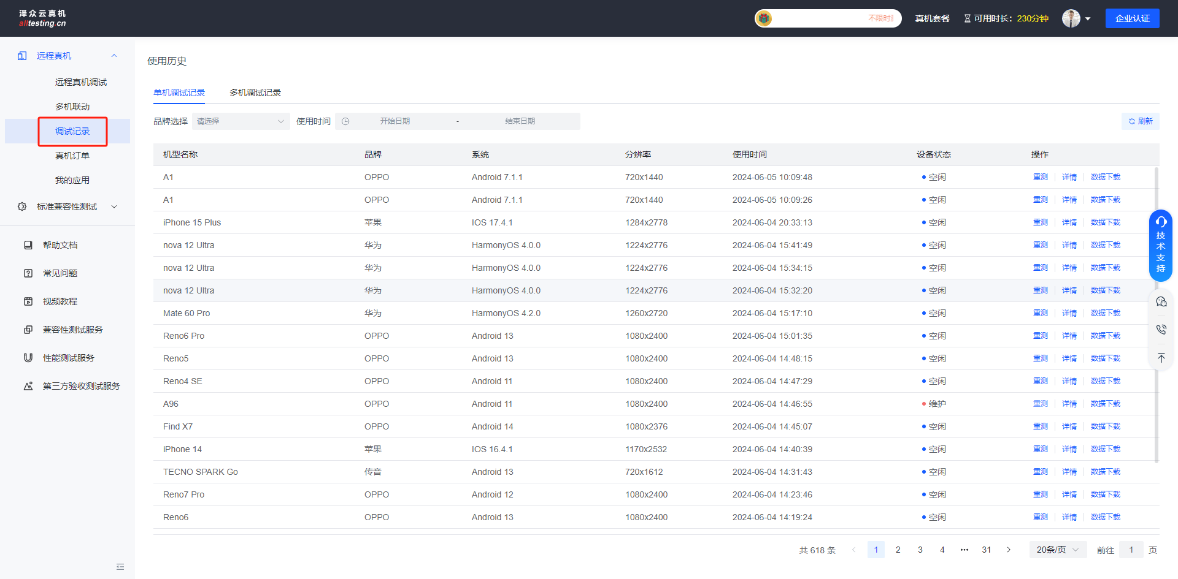Click the 开始日期 start date field
1178x579 pixels.
click(395, 121)
